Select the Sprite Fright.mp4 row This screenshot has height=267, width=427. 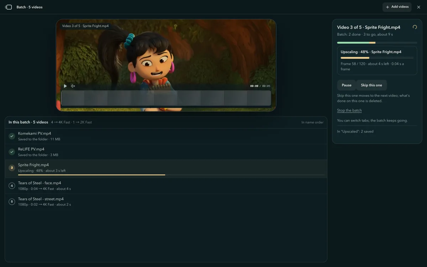tap(166, 169)
